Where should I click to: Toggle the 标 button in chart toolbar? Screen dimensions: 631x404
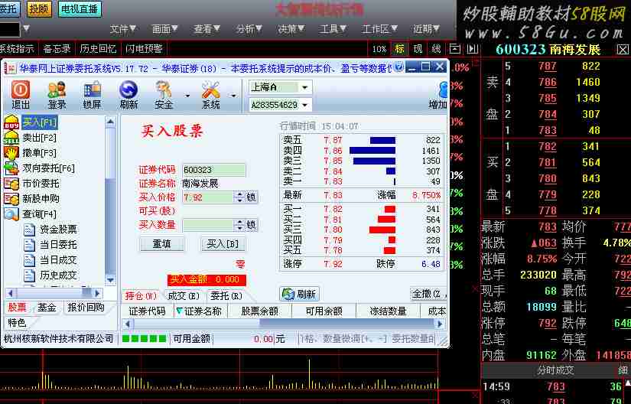click(x=399, y=49)
